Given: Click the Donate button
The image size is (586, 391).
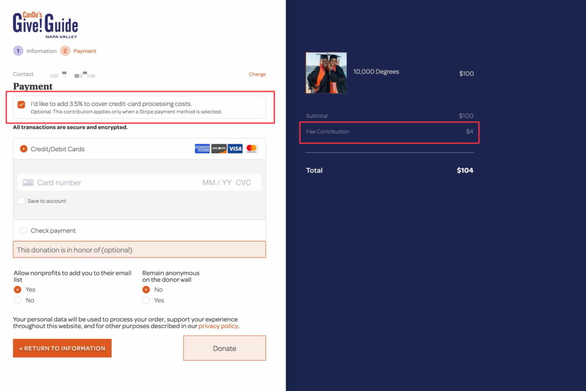Looking at the screenshot, I should click(x=224, y=348).
